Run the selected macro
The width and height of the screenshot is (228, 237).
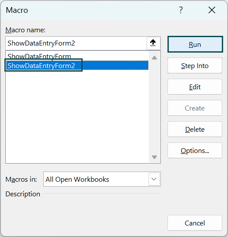pos(195,44)
